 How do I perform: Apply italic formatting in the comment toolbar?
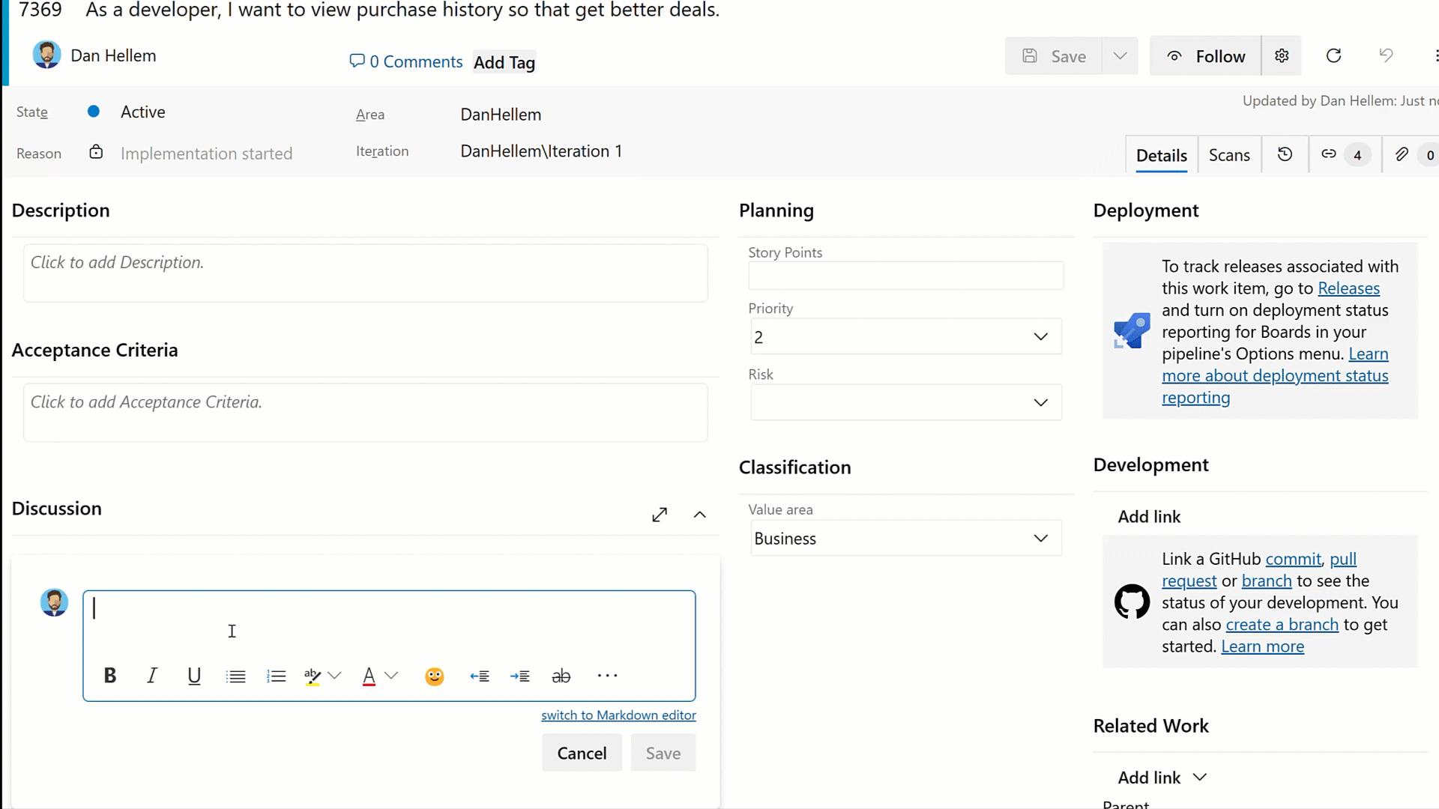point(151,675)
